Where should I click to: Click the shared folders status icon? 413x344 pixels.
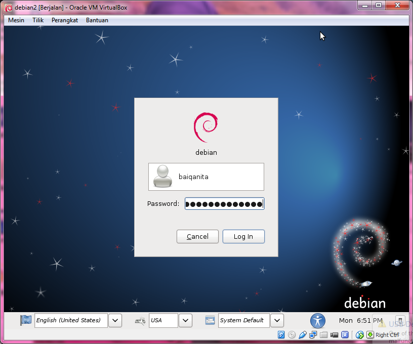(x=324, y=334)
